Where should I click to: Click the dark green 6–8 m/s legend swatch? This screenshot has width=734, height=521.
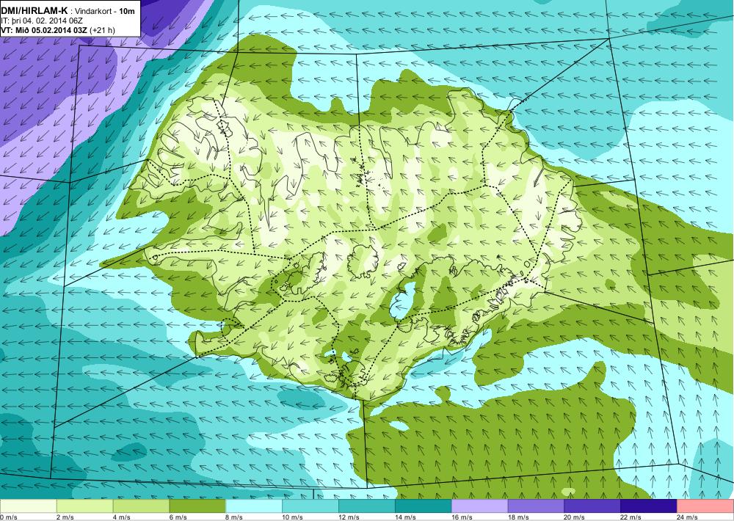pyautogui.click(x=197, y=506)
